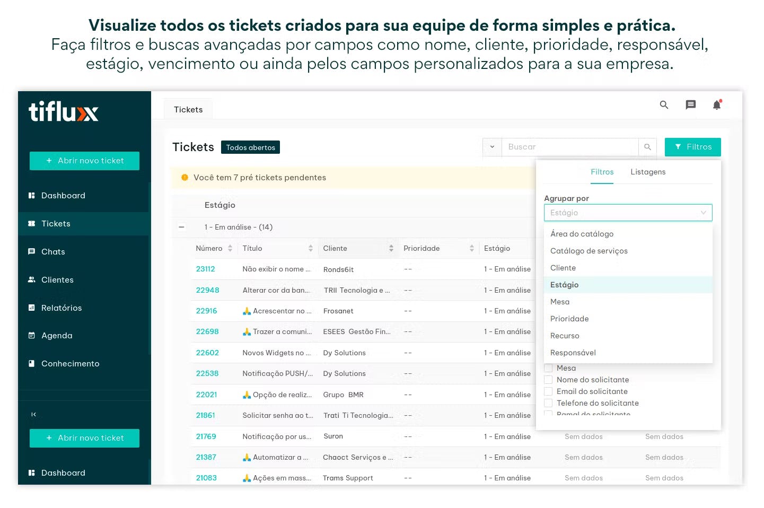Open ticket number 21861

[x=205, y=415]
